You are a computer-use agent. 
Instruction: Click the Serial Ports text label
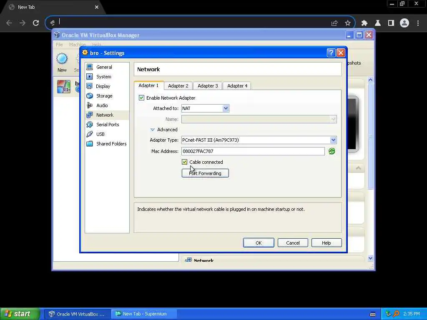coord(108,124)
